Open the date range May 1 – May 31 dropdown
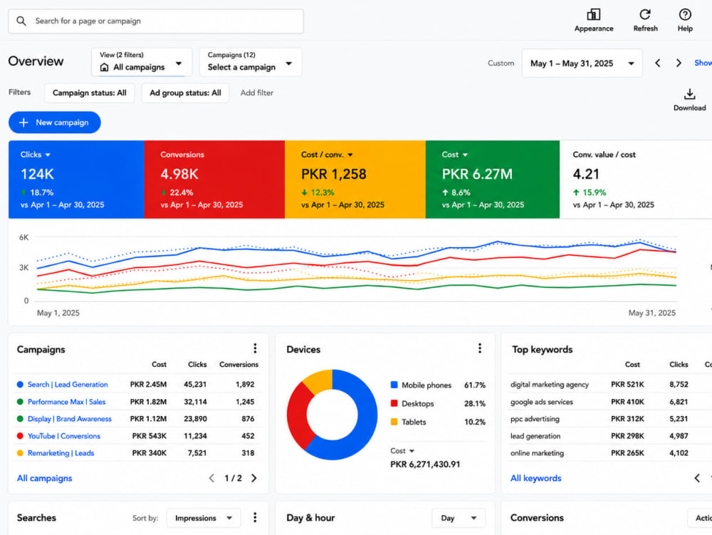 tap(582, 63)
